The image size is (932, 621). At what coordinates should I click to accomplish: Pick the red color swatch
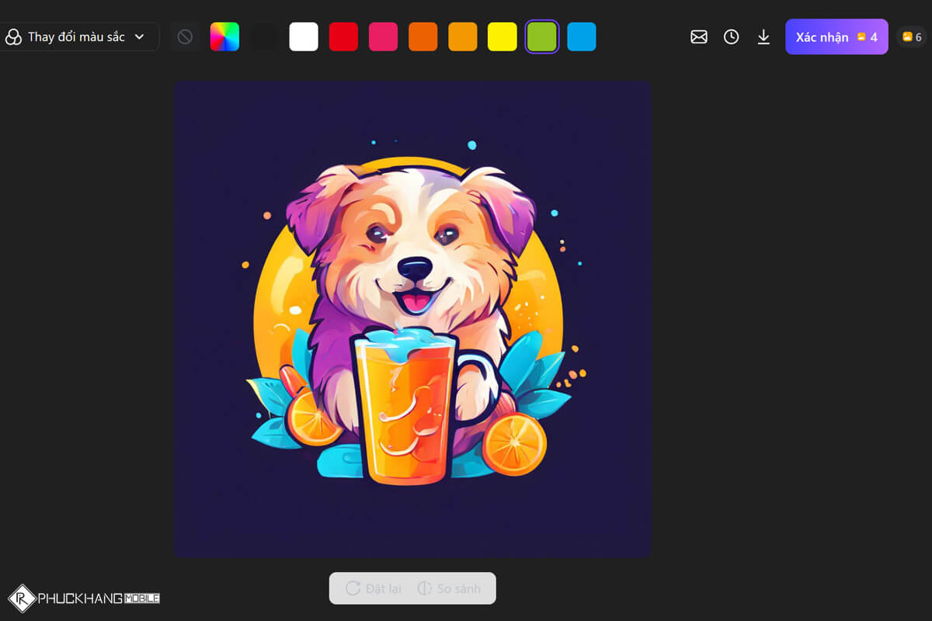tap(343, 36)
